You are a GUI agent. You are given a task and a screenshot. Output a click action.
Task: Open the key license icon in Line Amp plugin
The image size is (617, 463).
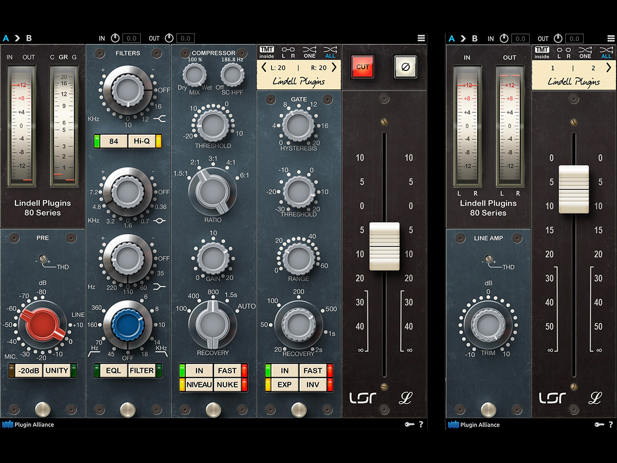tap(598, 424)
